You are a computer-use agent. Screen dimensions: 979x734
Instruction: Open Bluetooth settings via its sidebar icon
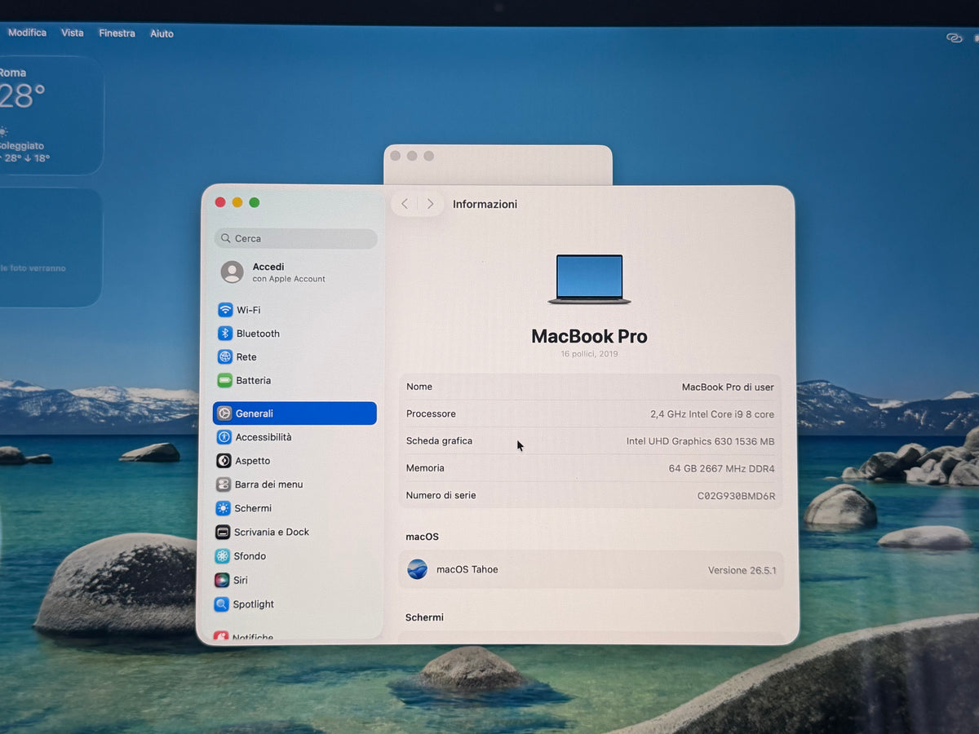pyautogui.click(x=225, y=334)
